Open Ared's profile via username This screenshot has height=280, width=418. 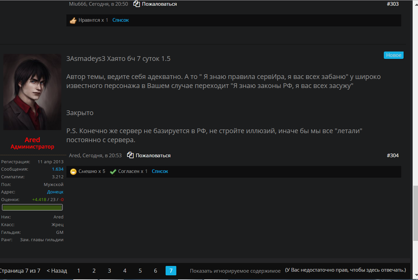32,140
